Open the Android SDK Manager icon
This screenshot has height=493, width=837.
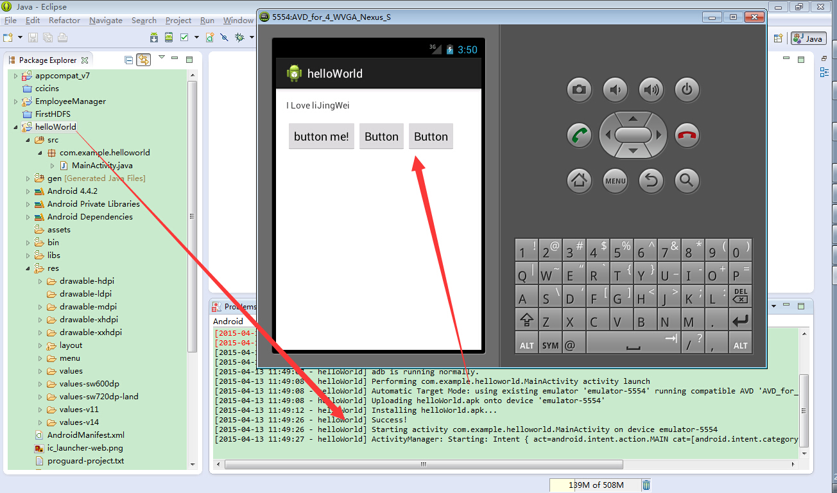pyautogui.click(x=154, y=38)
